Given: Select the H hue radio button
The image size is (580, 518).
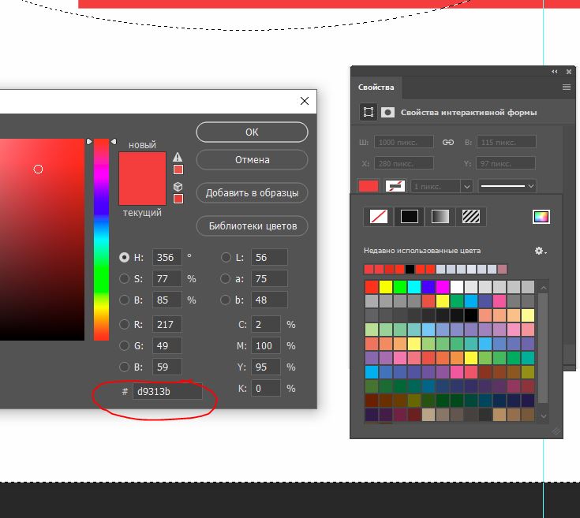Looking at the screenshot, I should click(x=124, y=257).
